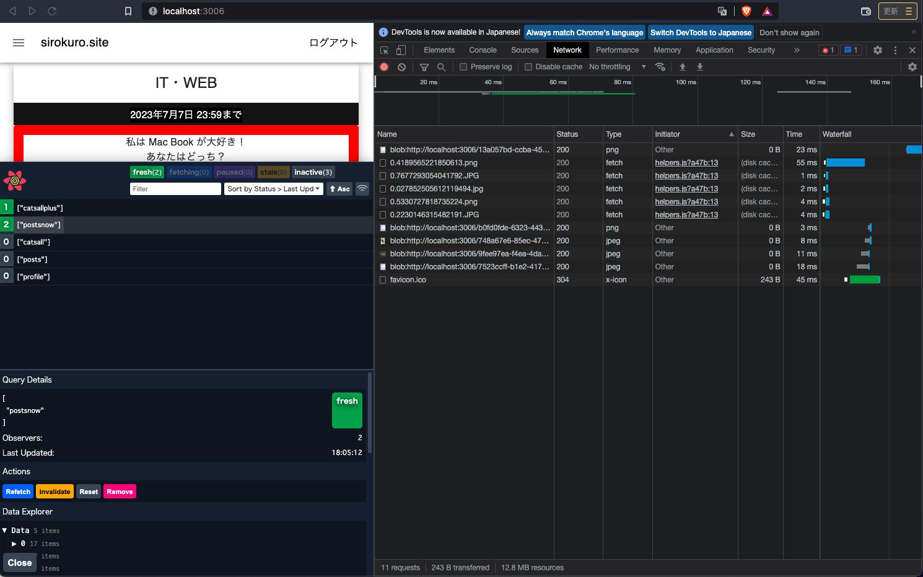Open network conditions wifi icon
923x577 pixels.
660,67
